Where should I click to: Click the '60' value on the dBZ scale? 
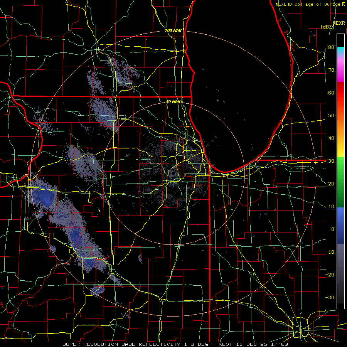tap(331, 93)
